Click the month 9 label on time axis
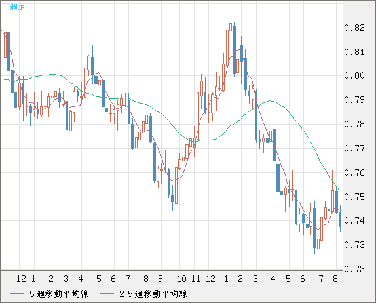The height and width of the screenshot is (303, 376). 160,279
